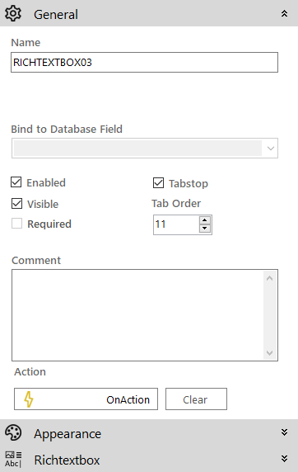The width and height of the screenshot is (298, 472).
Task: Collapse the General section chevron
Action: tap(284, 13)
